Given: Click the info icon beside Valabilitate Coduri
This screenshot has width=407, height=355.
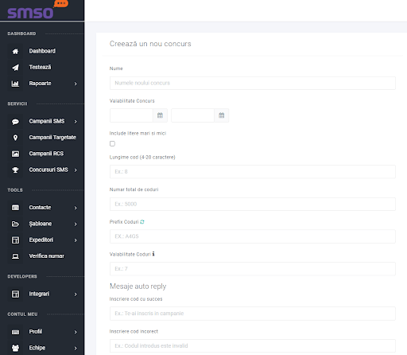Looking at the screenshot, I should click(153, 254).
